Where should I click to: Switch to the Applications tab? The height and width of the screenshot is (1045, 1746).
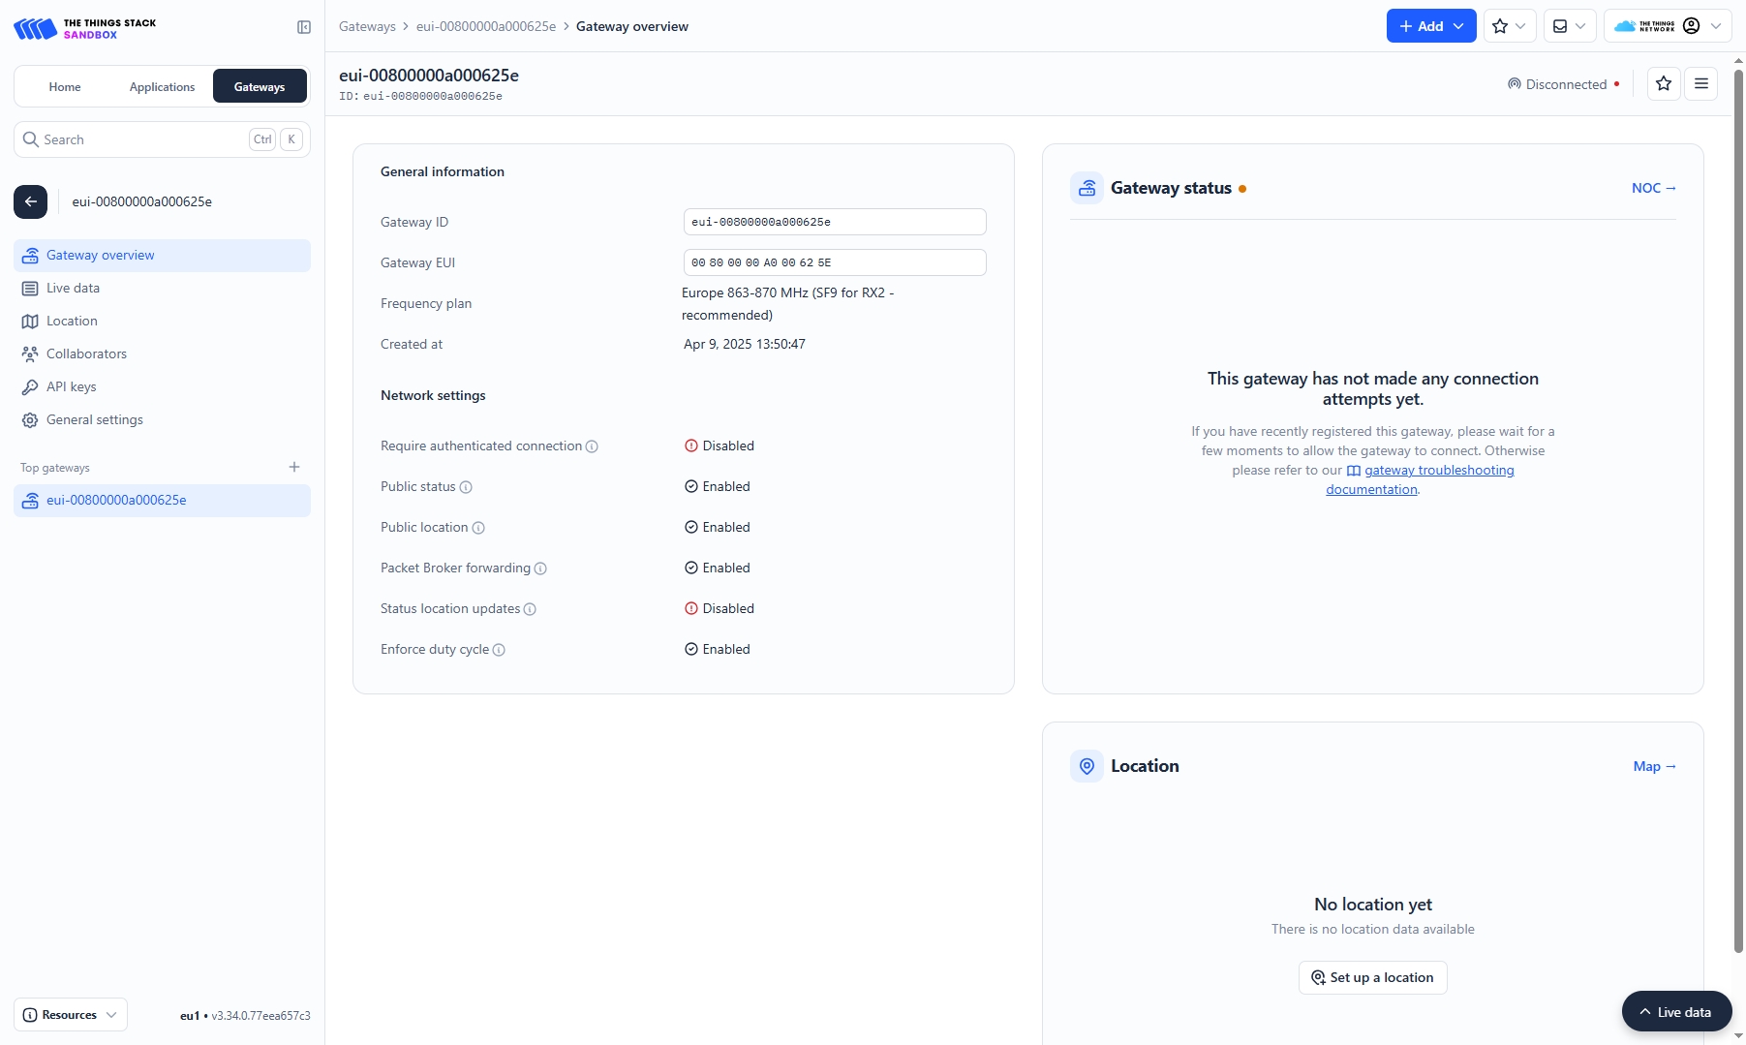(162, 87)
